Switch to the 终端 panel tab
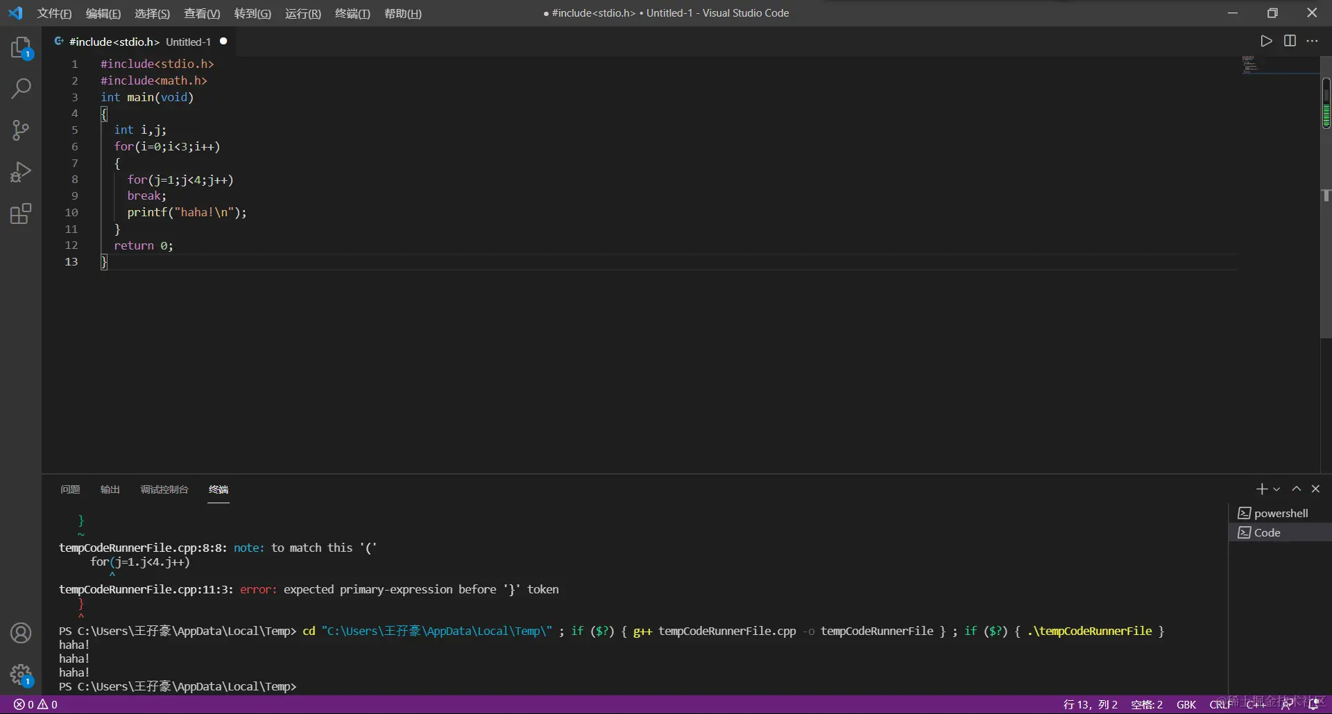The height and width of the screenshot is (714, 1332). tap(219, 489)
